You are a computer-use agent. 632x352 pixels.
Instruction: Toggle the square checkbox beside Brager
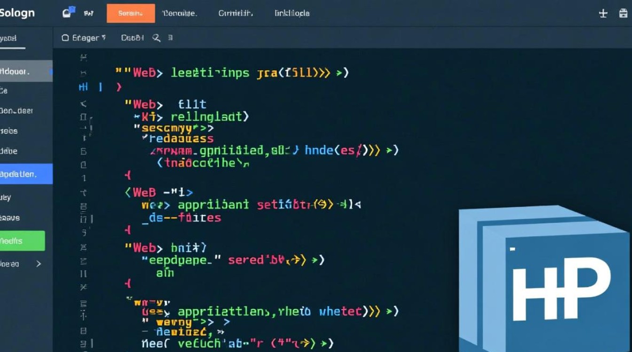click(x=65, y=38)
